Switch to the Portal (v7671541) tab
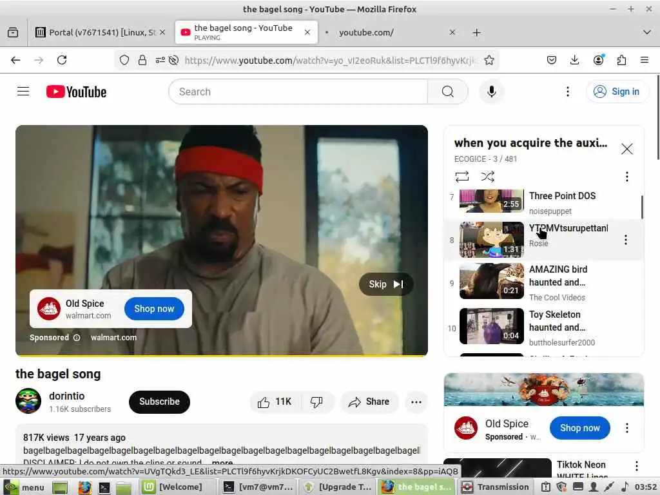Viewport: 660px width, 495px height. coord(100,32)
